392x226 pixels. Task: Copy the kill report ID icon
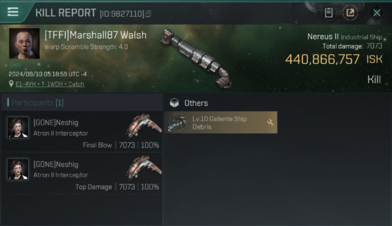pyautogui.click(x=148, y=14)
